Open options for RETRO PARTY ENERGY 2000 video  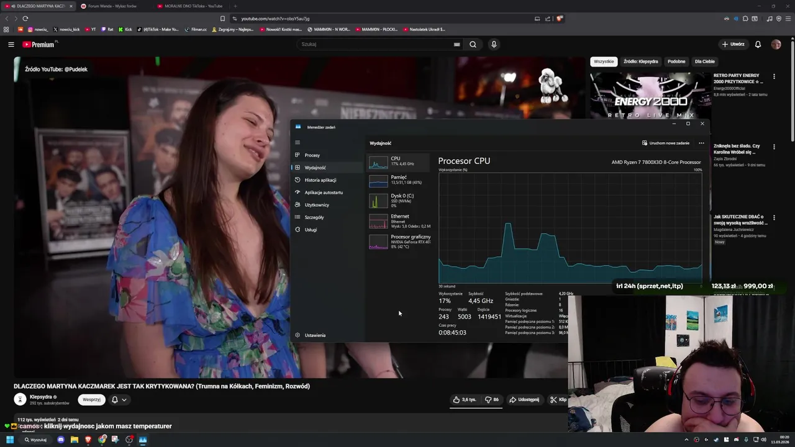click(774, 76)
